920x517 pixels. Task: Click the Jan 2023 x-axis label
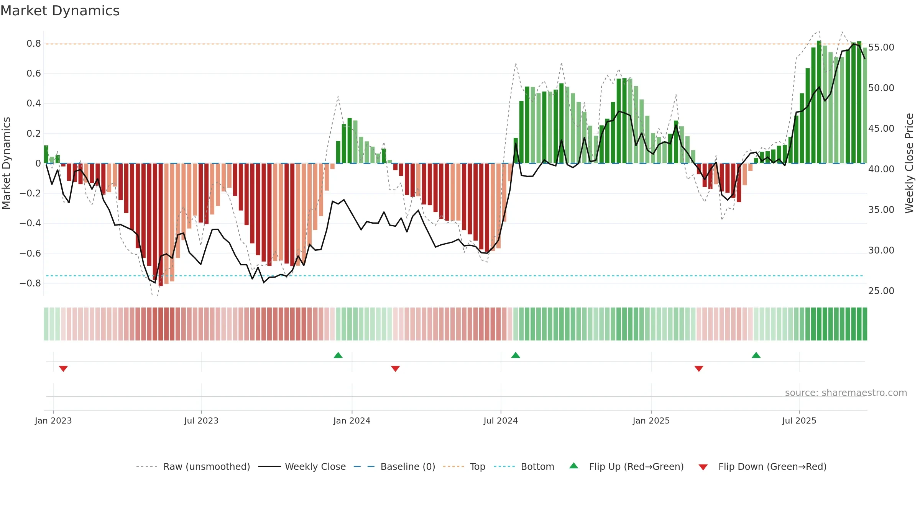tap(53, 420)
